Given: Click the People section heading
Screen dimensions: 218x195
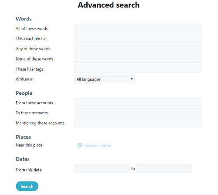Looking at the screenshot, I should [x=24, y=93].
